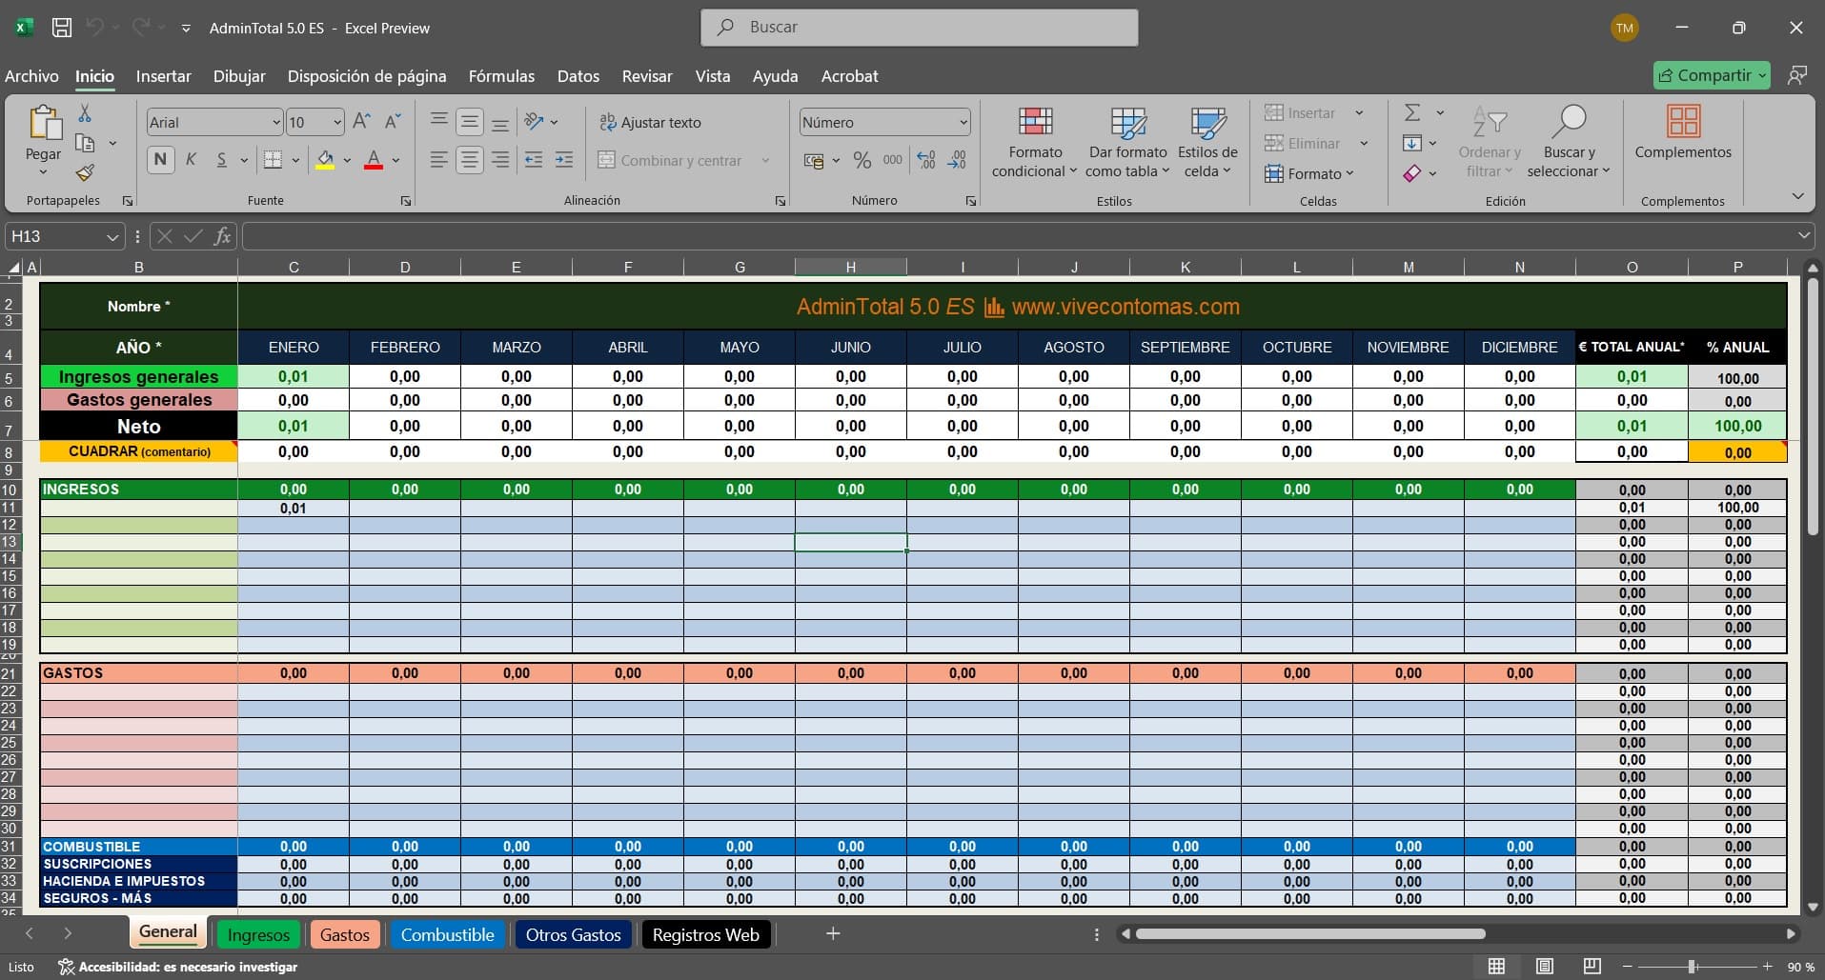Switch to the Datos ribbon tab
This screenshot has height=980, width=1825.
click(578, 76)
